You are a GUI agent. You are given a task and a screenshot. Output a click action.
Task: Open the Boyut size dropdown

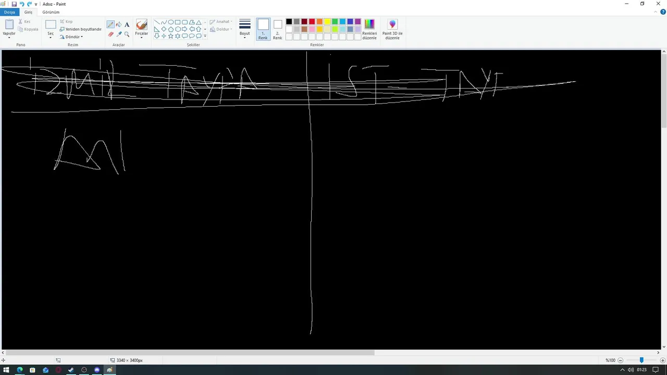coord(245,29)
